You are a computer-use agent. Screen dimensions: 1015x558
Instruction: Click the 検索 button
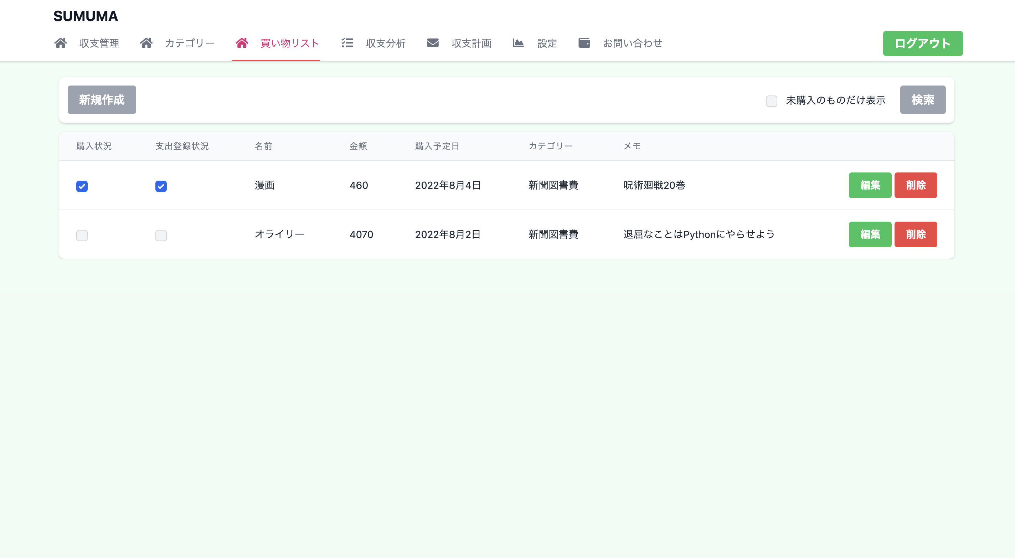tap(922, 100)
